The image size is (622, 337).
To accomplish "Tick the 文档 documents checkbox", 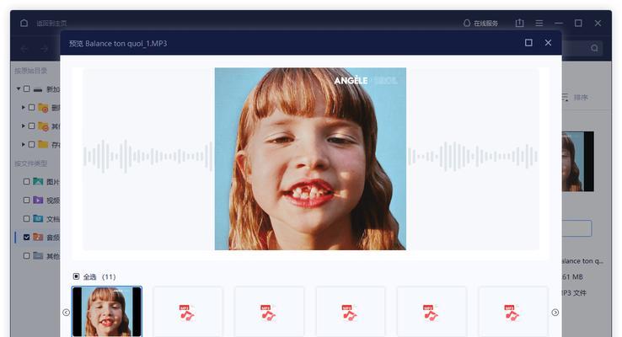I will (x=27, y=218).
